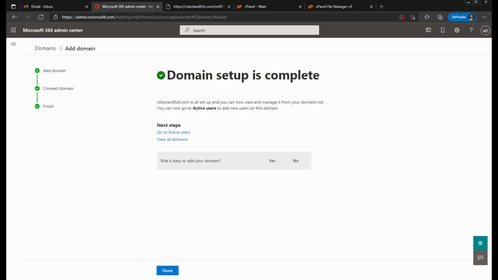Viewport: 498px width, 280px height.
Task: Click Domains in the breadcrumb
Action: pyautogui.click(x=45, y=48)
